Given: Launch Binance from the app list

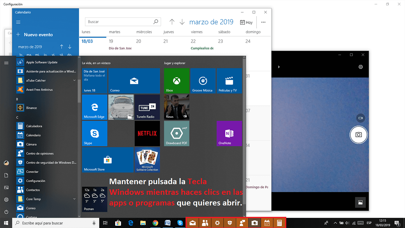Looking at the screenshot, I should 46,108.
